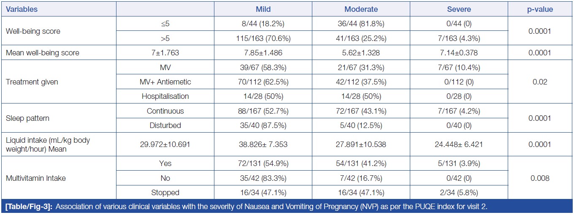Click the [Table/Fig-3] caption label

(x=28, y=206)
